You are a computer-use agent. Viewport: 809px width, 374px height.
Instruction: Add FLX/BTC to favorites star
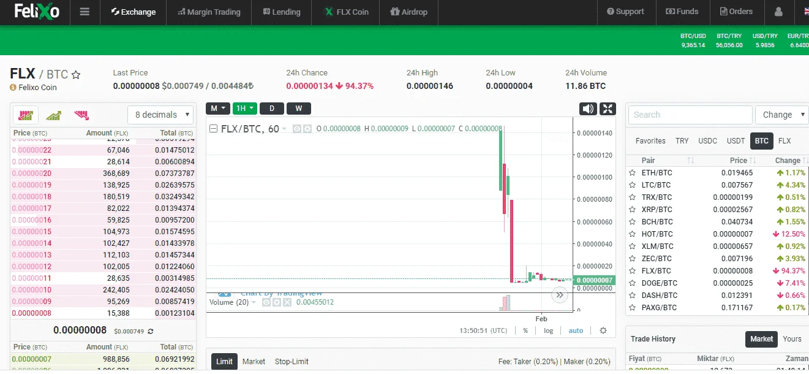coord(76,75)
